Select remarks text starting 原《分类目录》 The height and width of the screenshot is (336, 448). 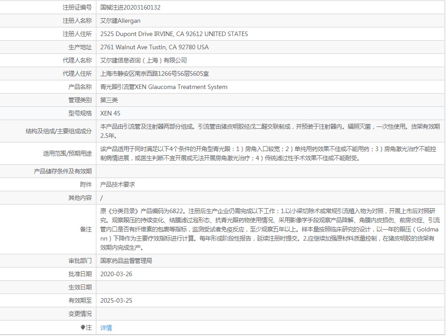(270, 229)
